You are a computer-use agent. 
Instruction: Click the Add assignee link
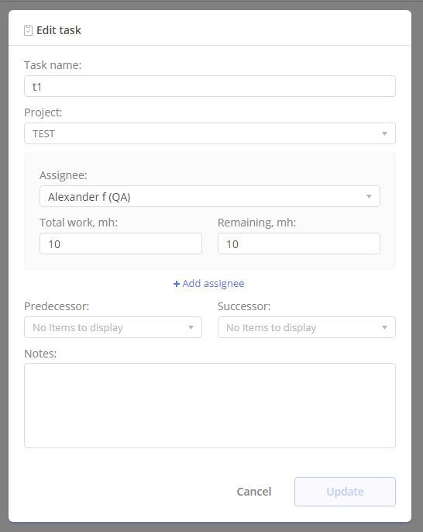209,284
